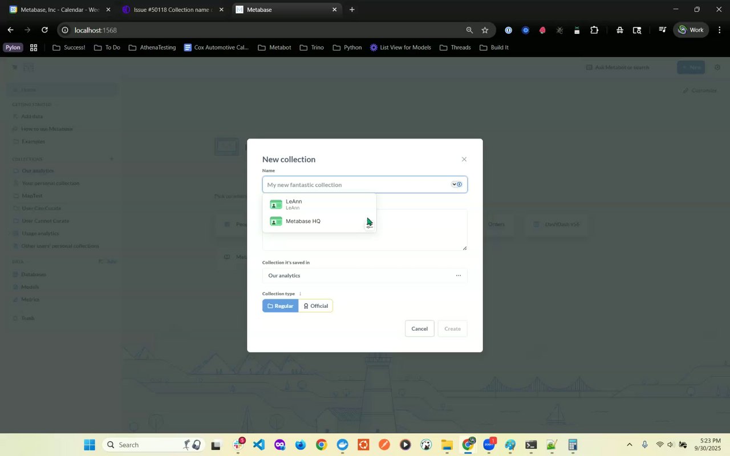Viewport: 730px width, 456px height.
Task: Open Calculator from the taskbar
Action: click(573, 445)
